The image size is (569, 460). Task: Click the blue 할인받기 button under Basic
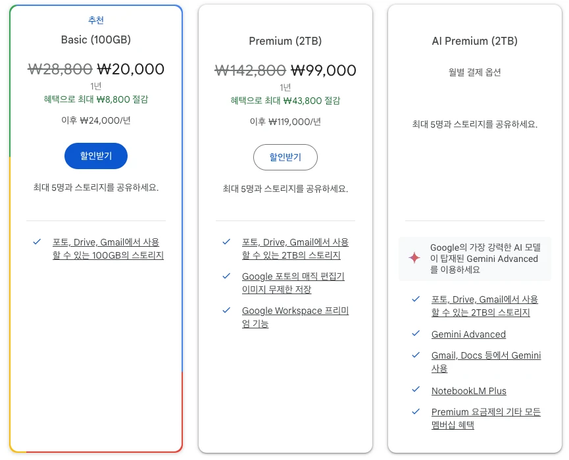(x=96, y=156)
